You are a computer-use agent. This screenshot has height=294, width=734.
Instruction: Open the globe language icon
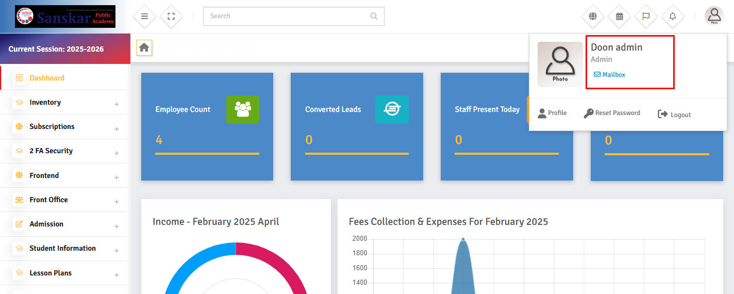[593, 17]
